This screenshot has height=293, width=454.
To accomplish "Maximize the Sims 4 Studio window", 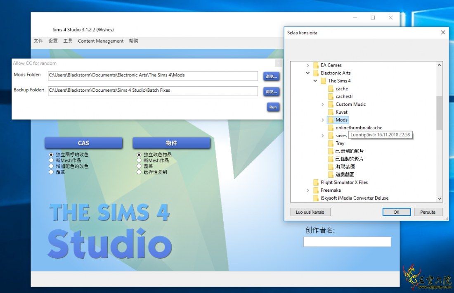I will click(373, 18).
